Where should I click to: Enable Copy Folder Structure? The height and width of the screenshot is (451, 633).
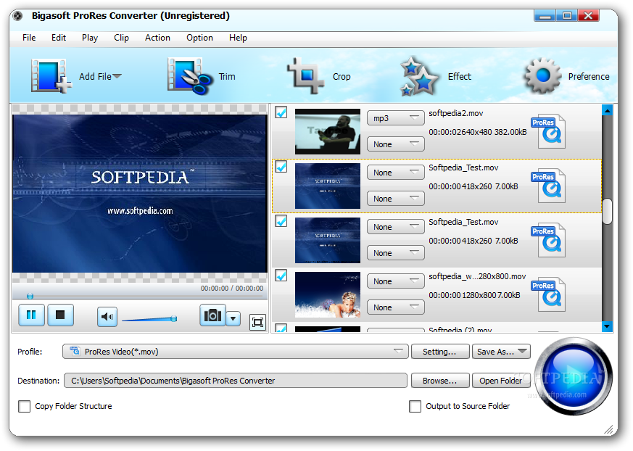24,406
